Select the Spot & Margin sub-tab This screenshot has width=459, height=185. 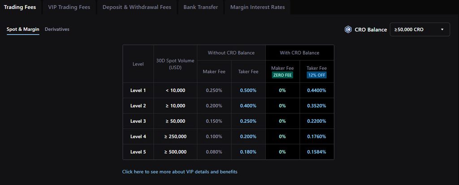(x=23, y=29)
